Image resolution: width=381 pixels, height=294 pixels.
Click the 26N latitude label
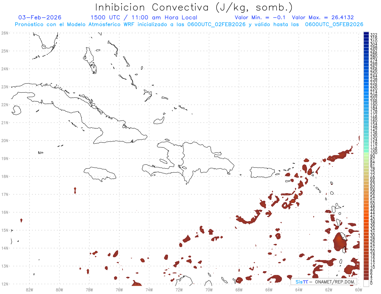[x=5, y=33]
